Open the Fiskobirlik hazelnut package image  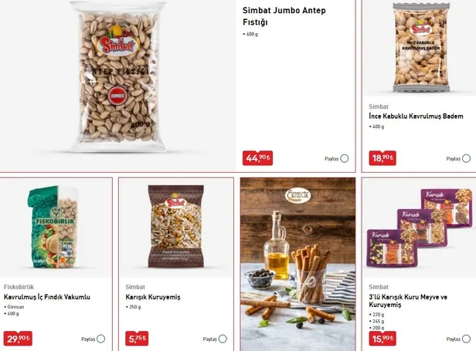pyautogui.click(x=54, y=227)
